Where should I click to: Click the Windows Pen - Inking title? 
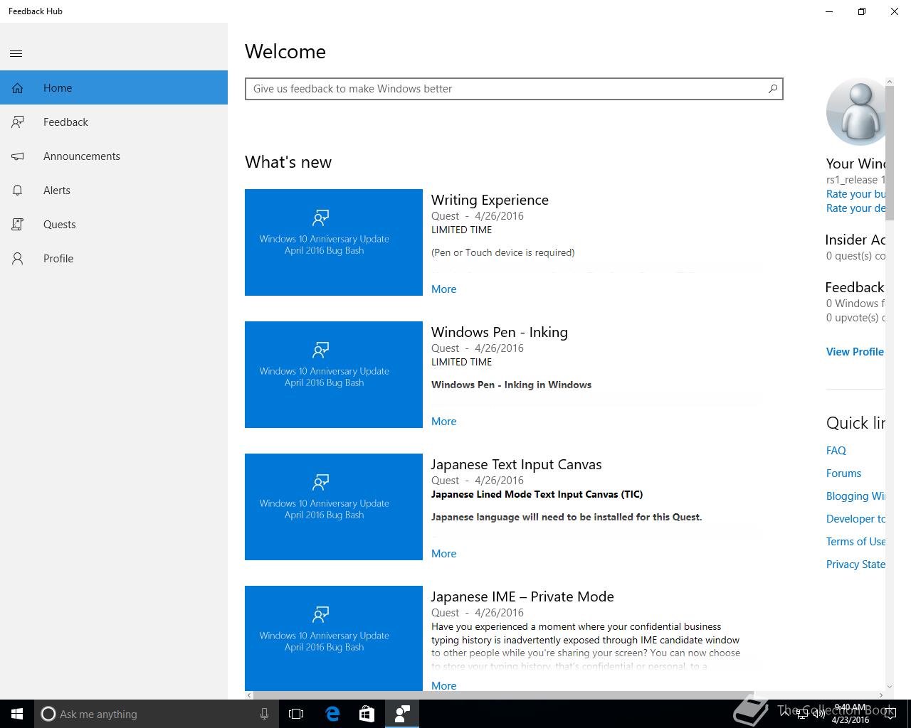click(x=500, y=332)
